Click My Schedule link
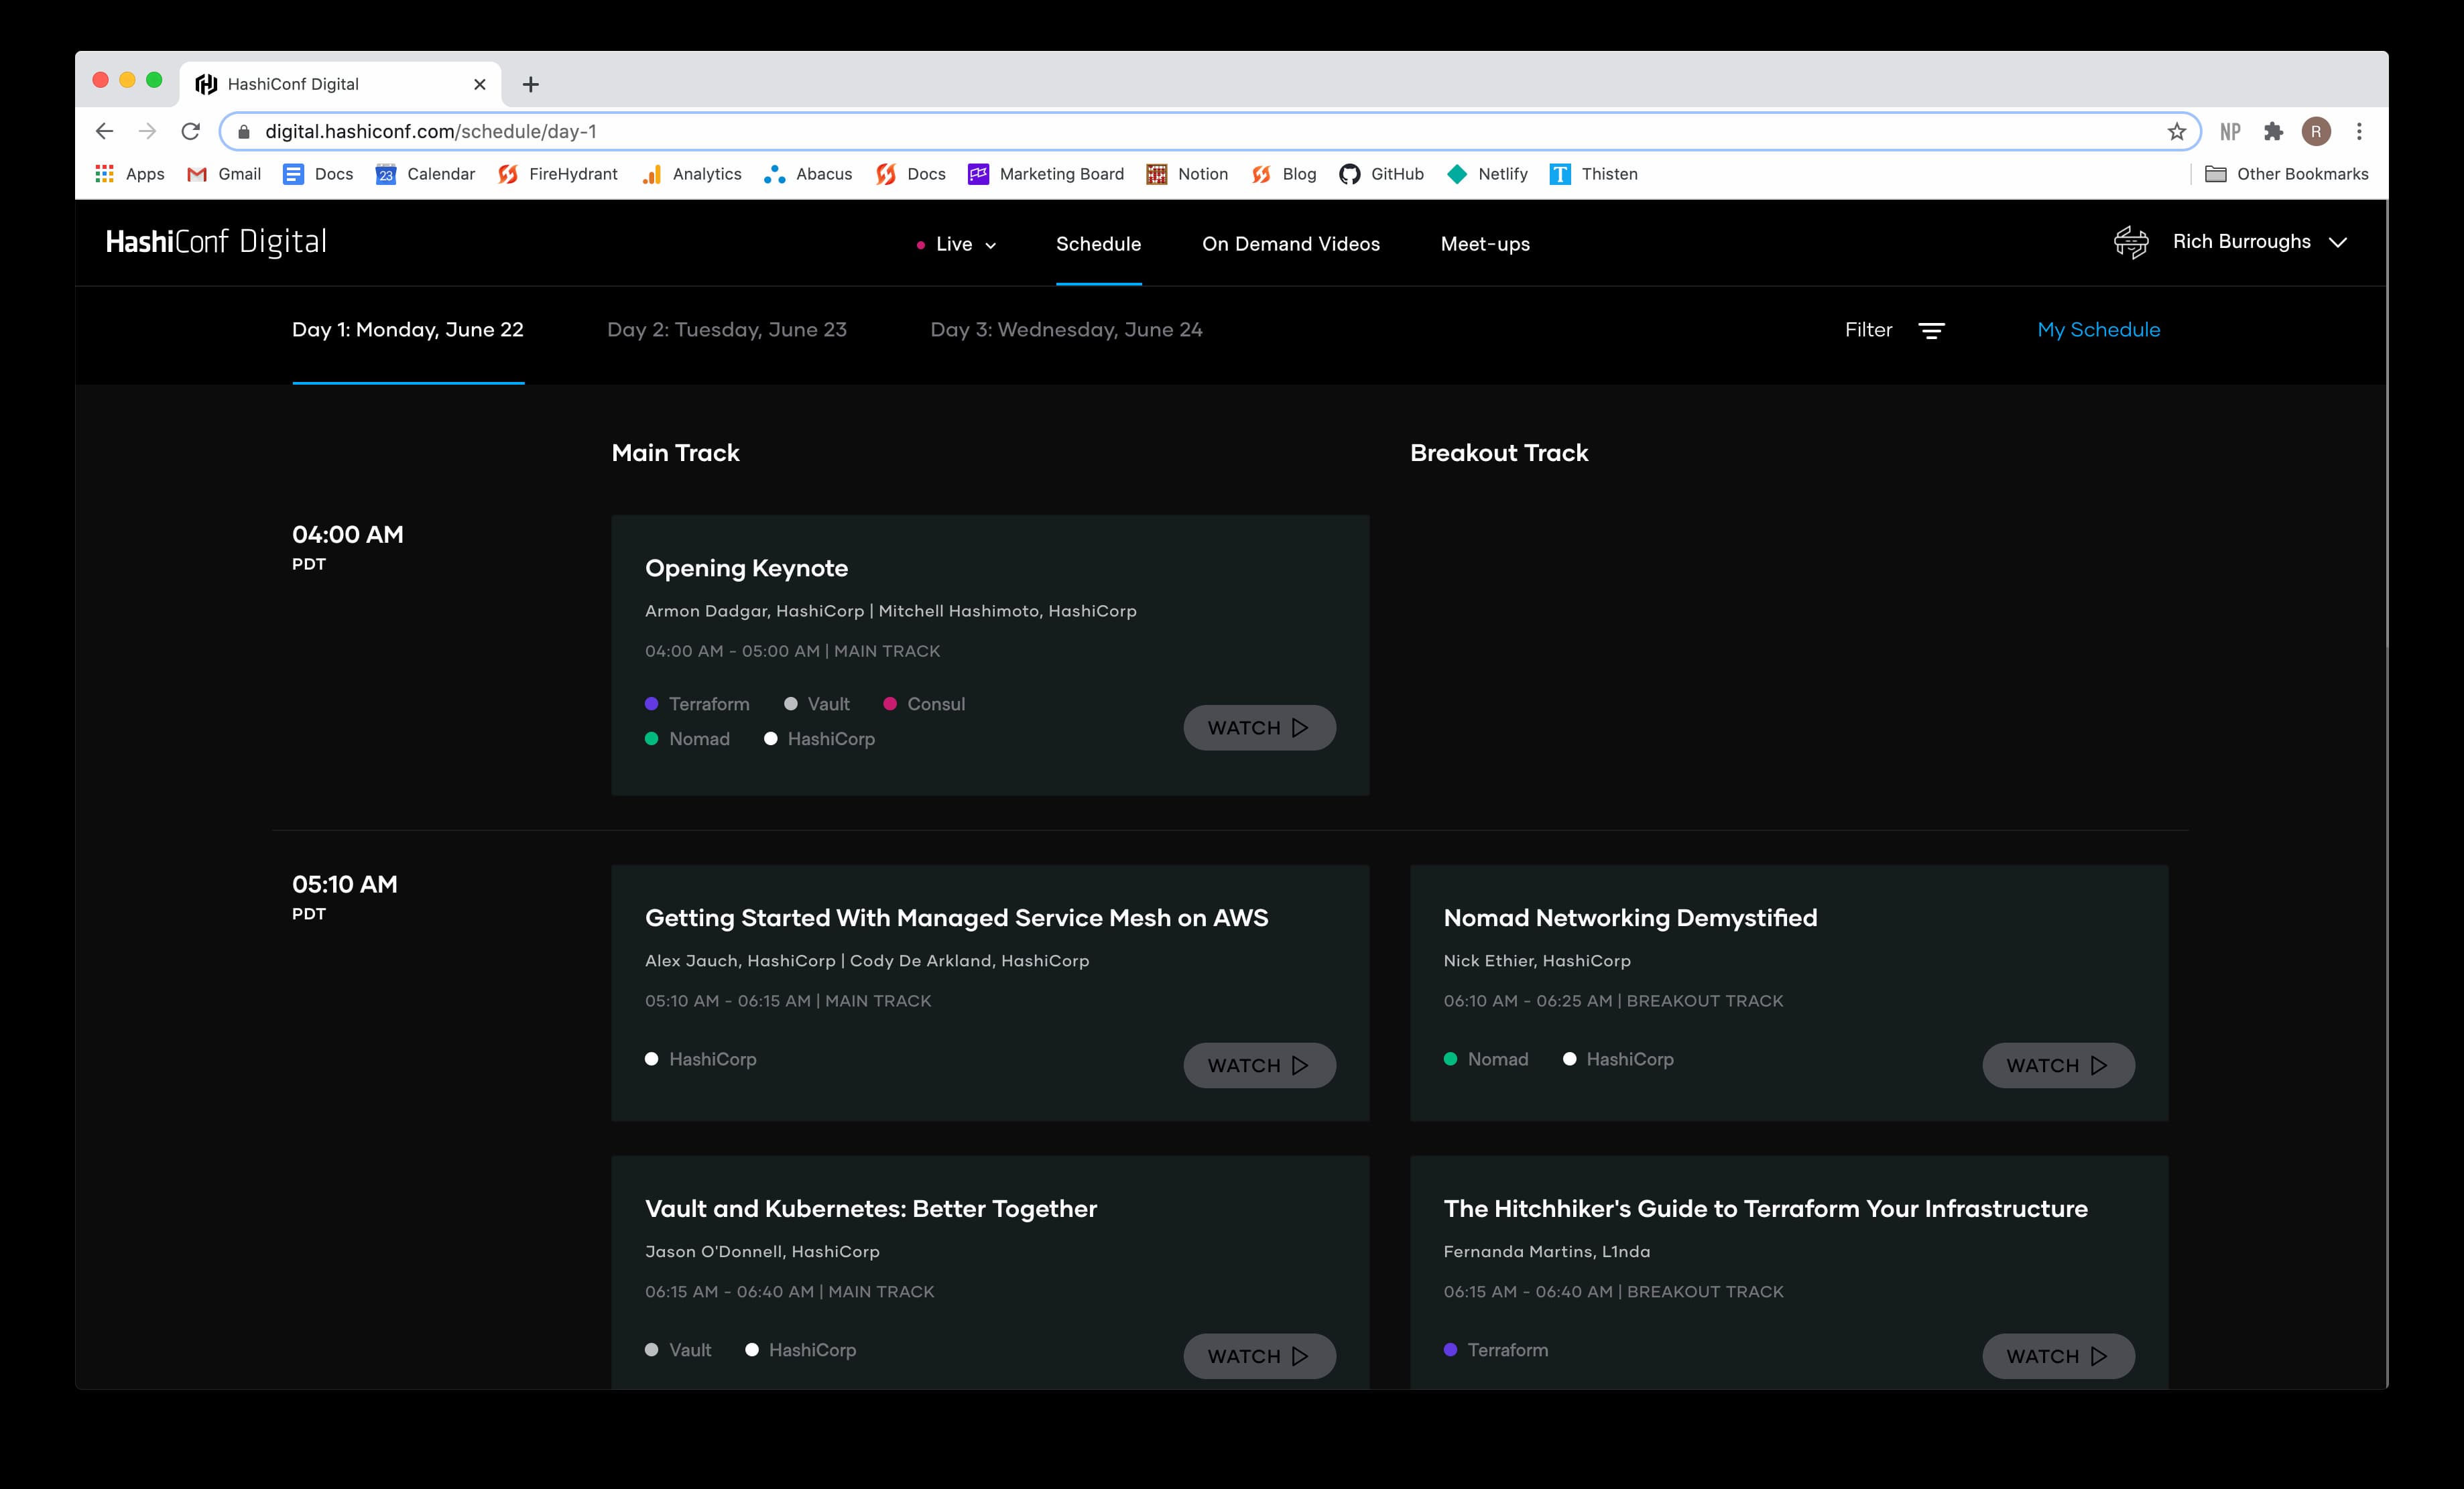Viewport: 2464px width, 1489px height. point(2098,329)
